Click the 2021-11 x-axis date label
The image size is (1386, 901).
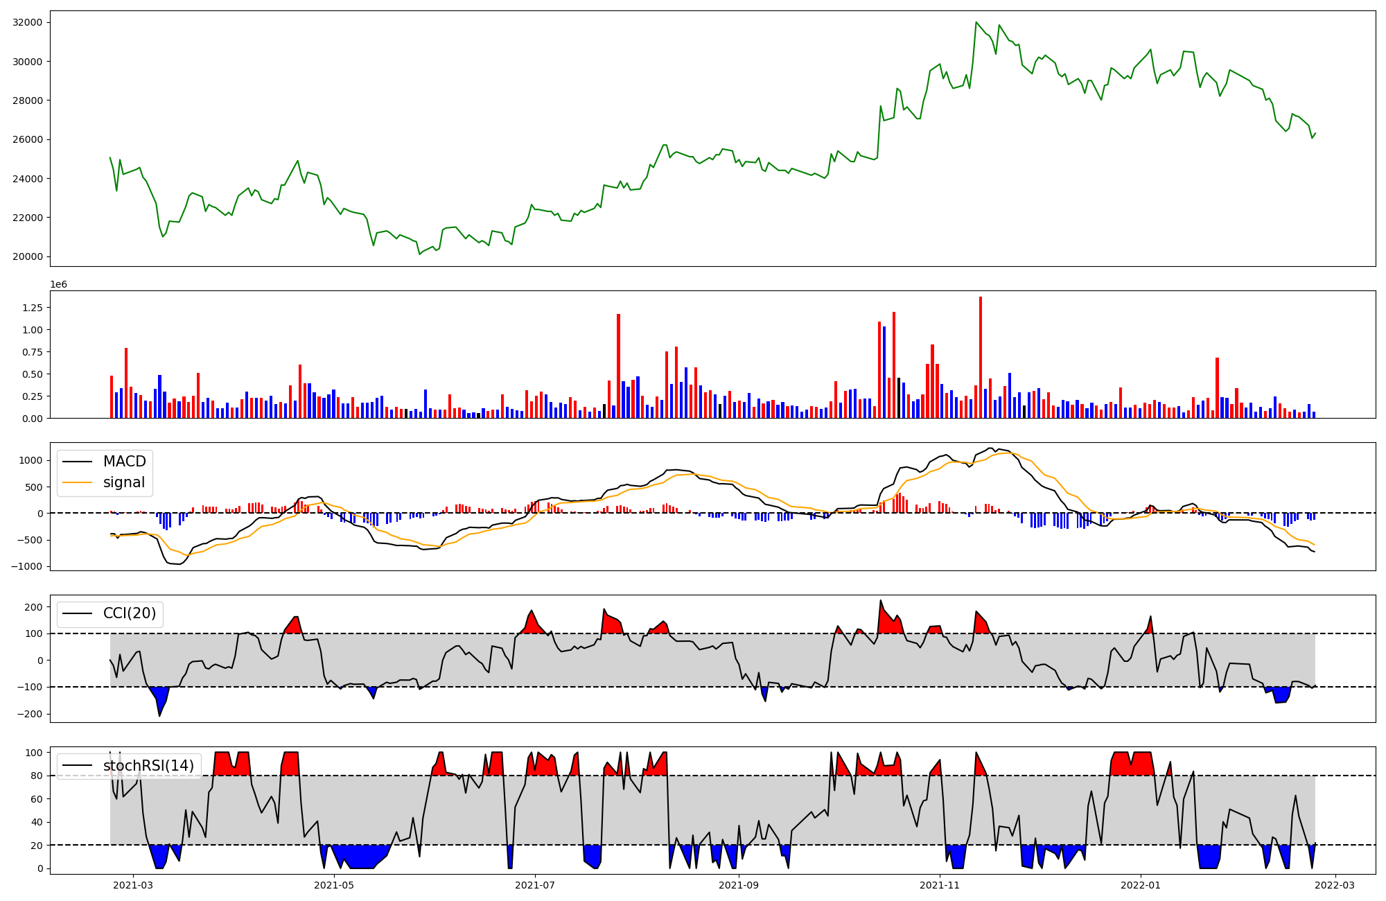[940, 885]
